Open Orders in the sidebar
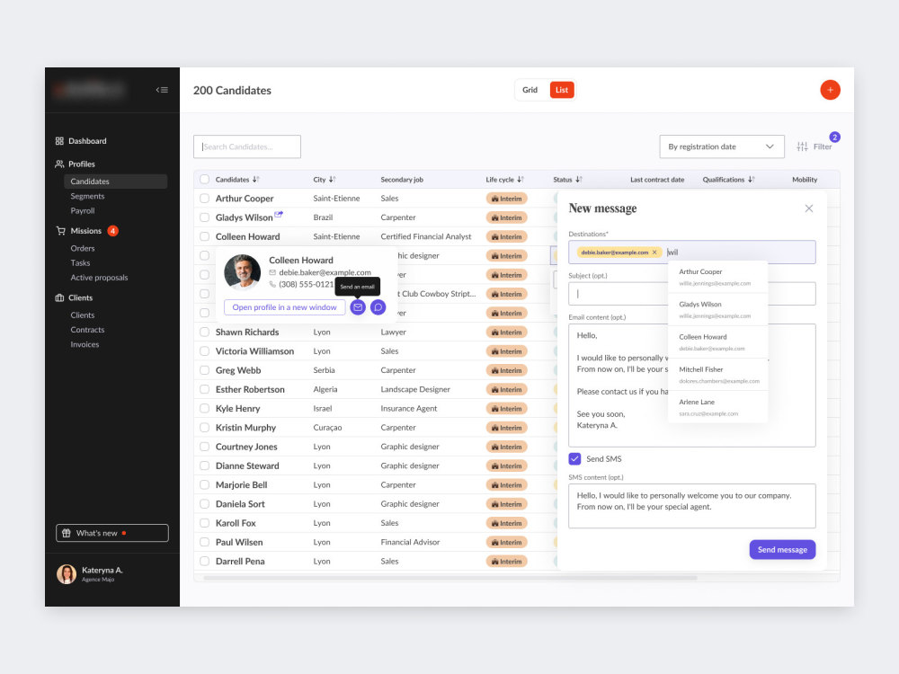Image resolution: width=899 pixels, height=674 pixels. pyautogui.click(x=83, y=248)
